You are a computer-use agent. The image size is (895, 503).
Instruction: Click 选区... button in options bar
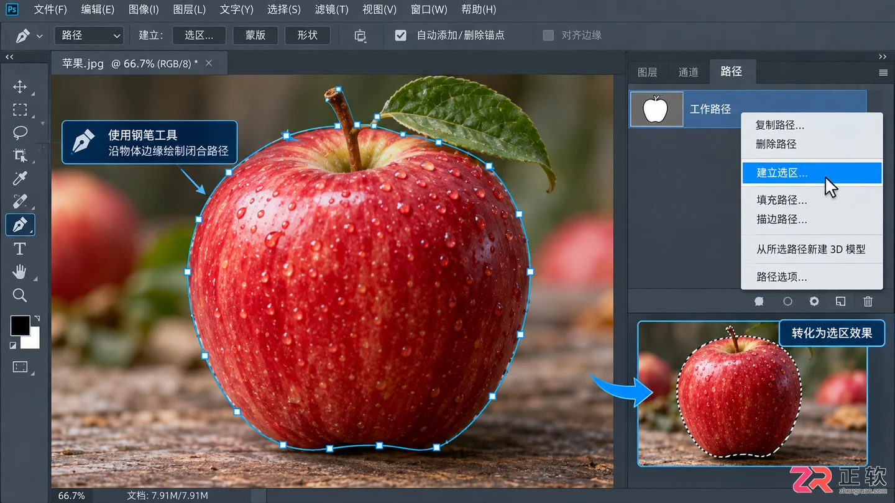pyautogui.click(x=199, y=35)
